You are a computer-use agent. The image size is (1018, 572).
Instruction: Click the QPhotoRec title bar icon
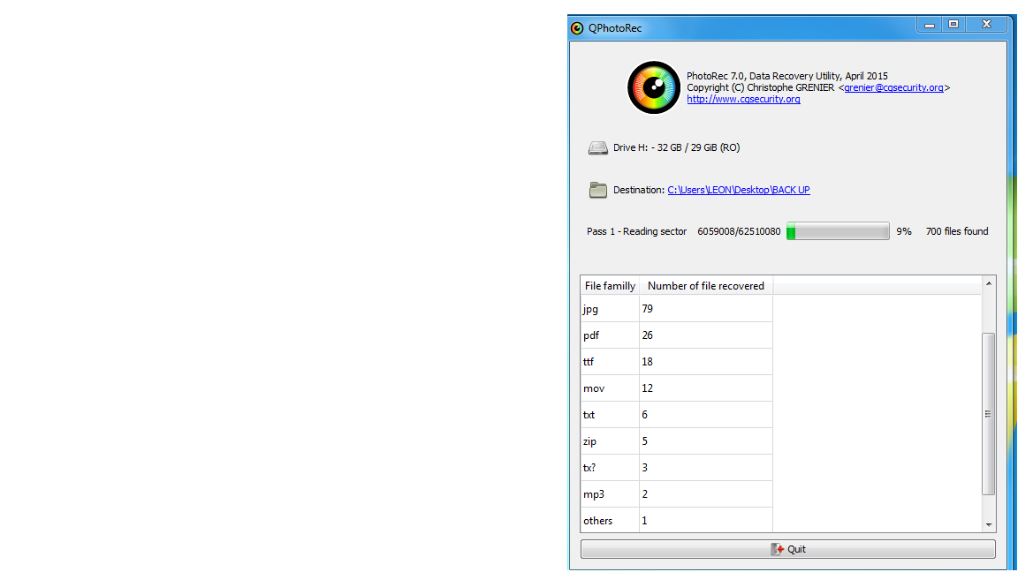click(576, 28)
